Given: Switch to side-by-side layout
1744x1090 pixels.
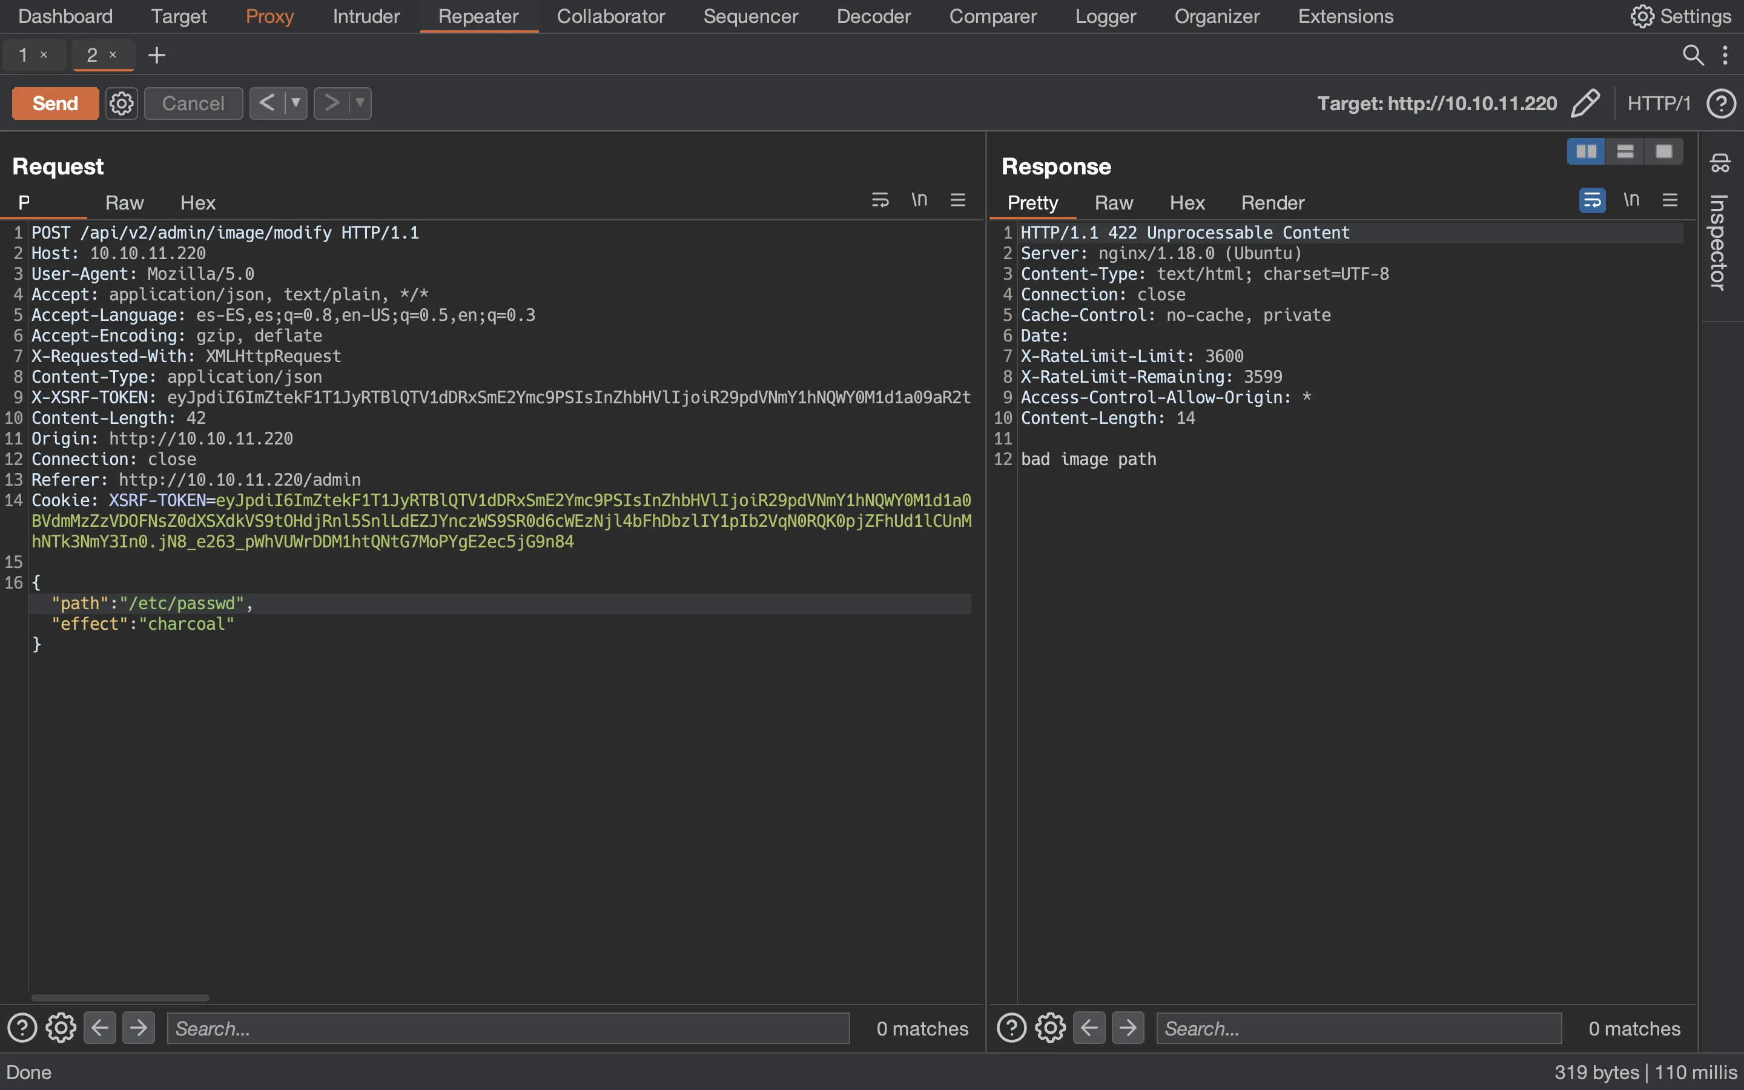Looking at the screenshot, I should tap(1586, 151).
